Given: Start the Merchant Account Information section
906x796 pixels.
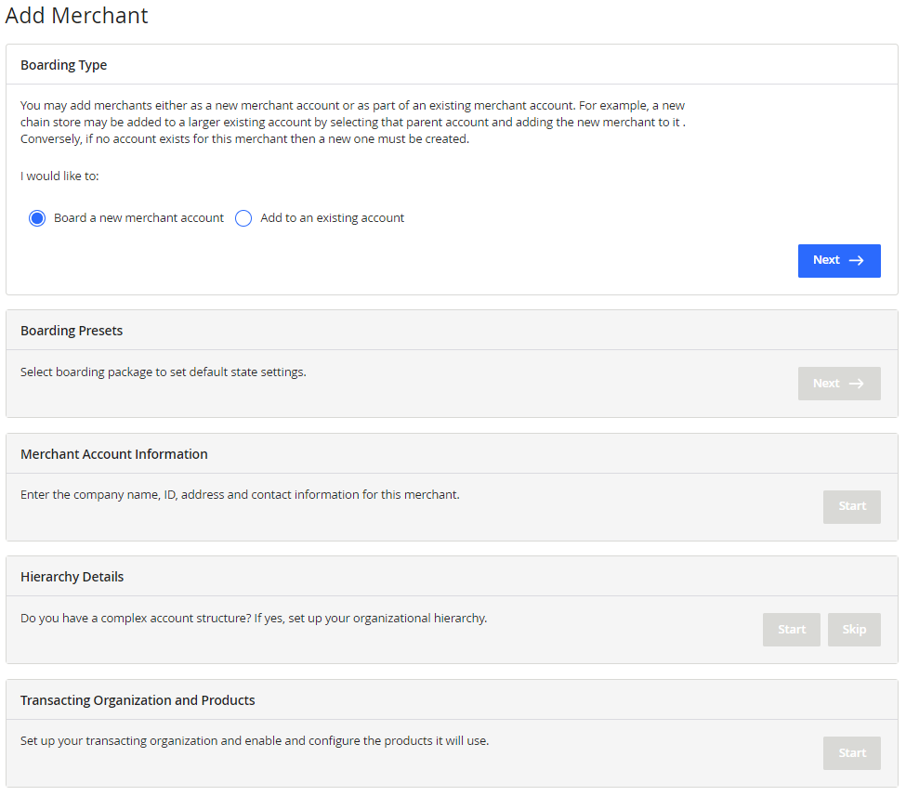Looking at the screenshot, I should [851, 506].
